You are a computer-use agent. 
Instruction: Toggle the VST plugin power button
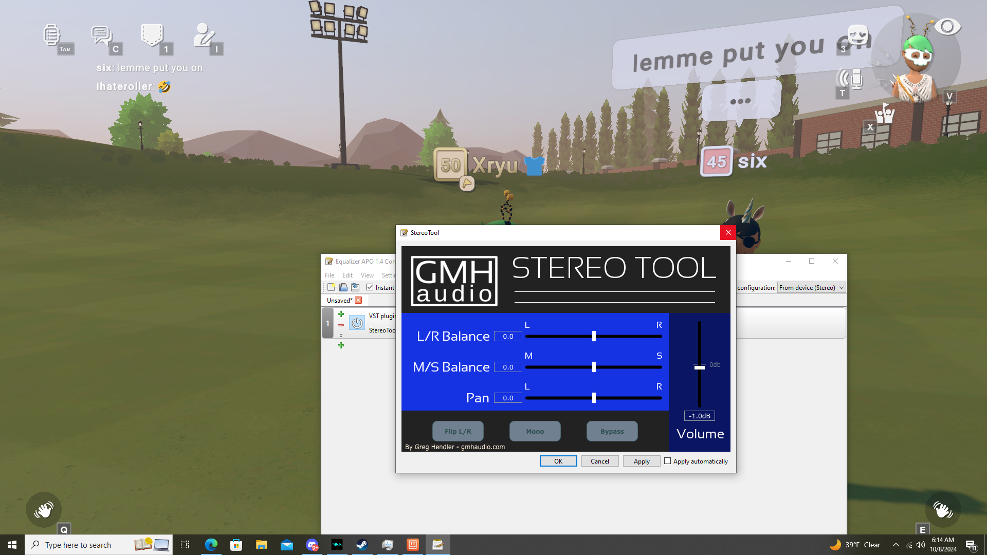coord(357,323)
